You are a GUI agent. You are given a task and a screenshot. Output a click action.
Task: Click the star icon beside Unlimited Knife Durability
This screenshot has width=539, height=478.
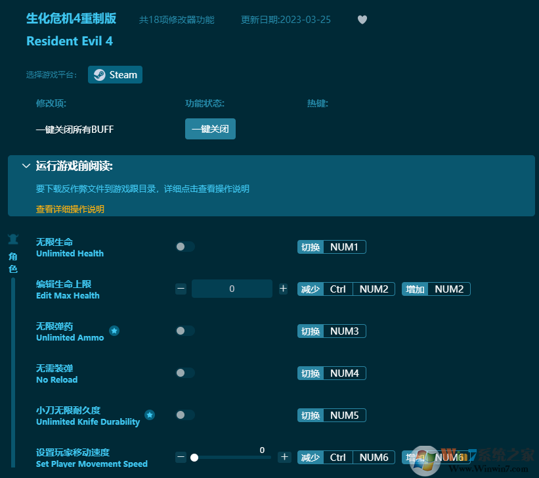pyautogui.click(x=149, y=415)
